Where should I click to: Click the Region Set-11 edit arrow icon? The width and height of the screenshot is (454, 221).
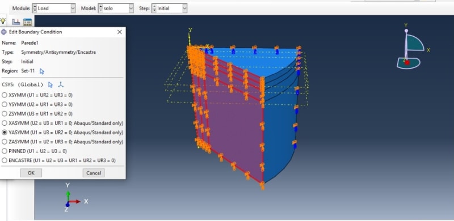pyautogui.click(x=42, y=71)
